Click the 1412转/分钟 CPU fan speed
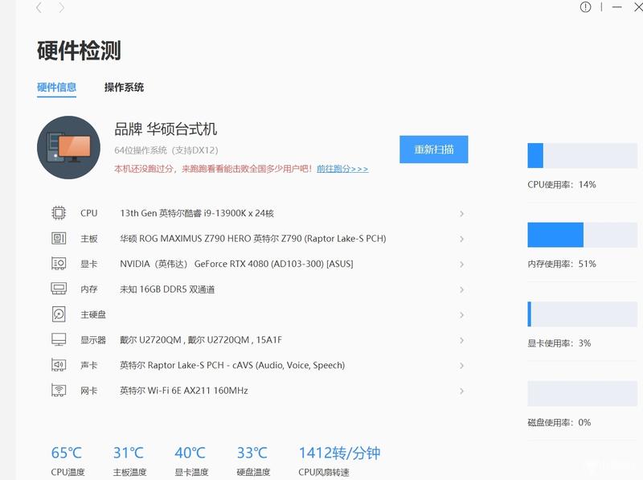The width and height of the screenshot is (643, 480). (x=339, y=453)
